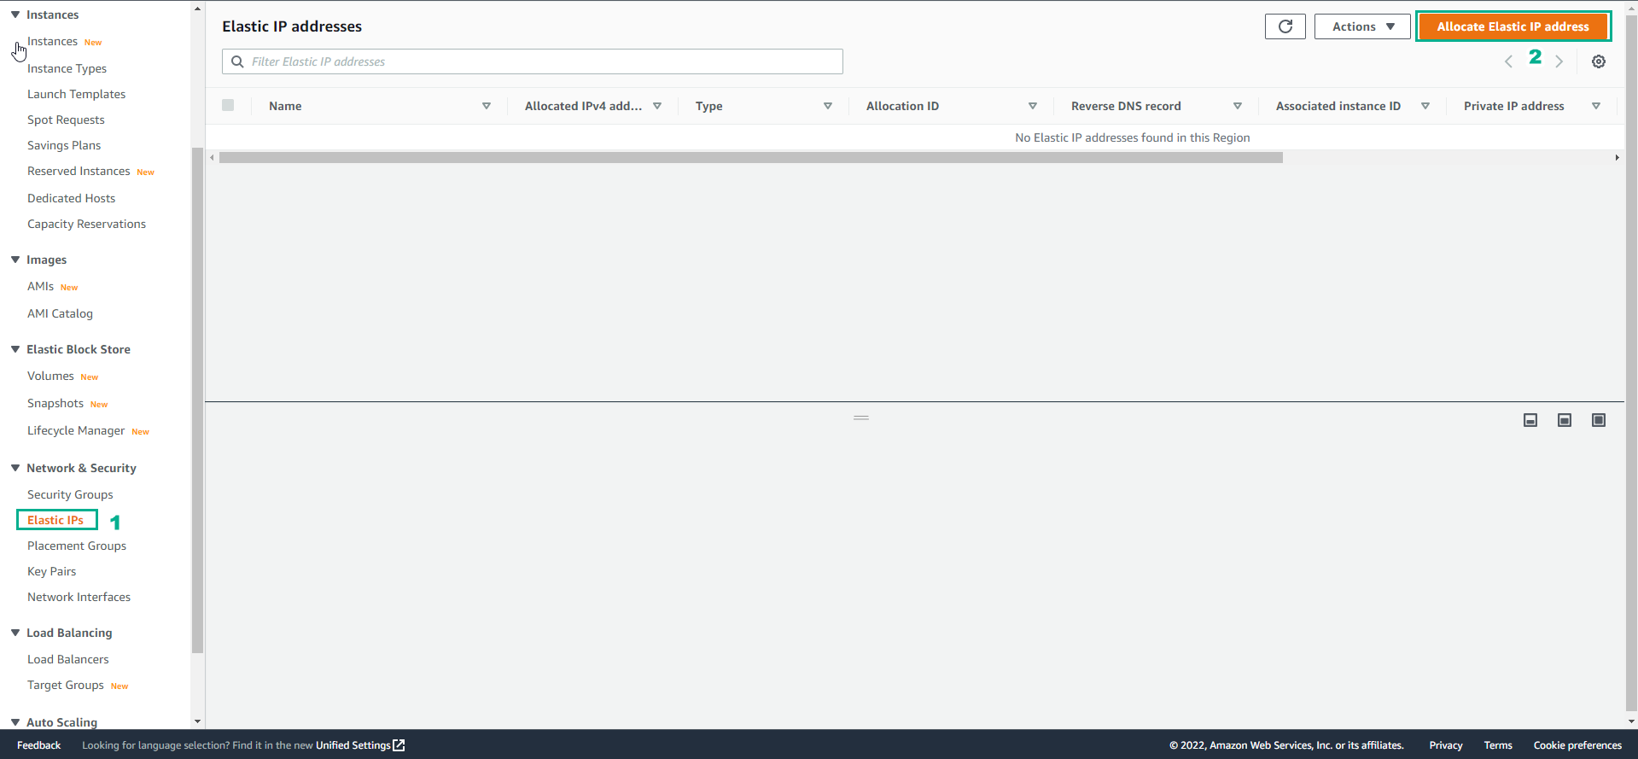Go to previous page arrow
The height and width of the screenshot is (759, 1638).
click(x=1508, y=61)
